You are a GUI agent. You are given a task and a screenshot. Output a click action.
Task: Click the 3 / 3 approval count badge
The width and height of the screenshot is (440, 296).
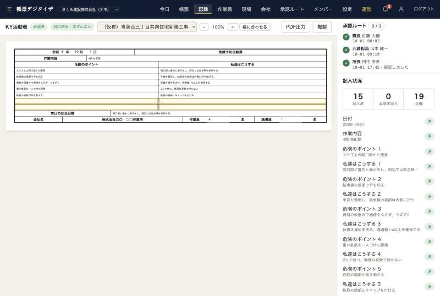[x=376, y=26]
